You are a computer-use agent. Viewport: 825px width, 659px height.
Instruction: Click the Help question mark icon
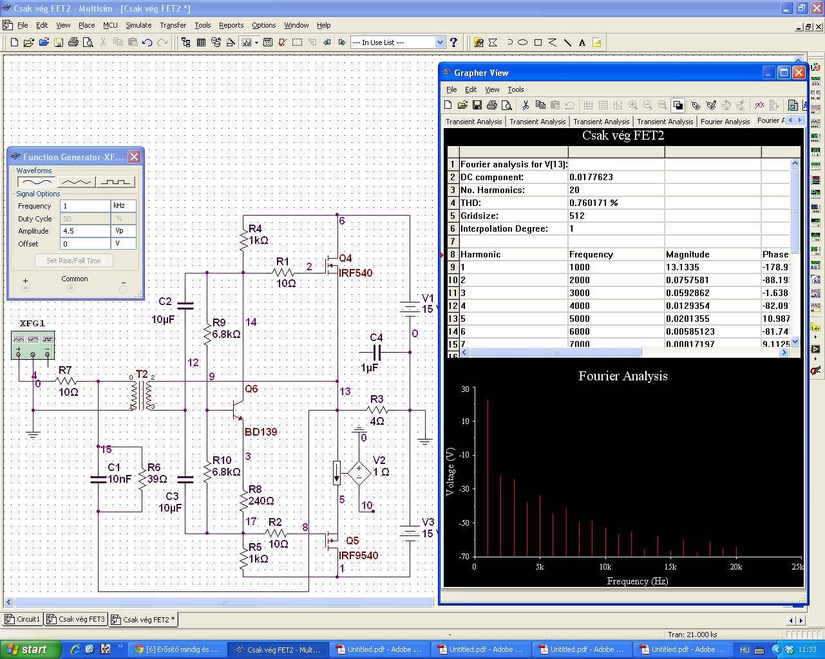[x=454, y=42]
